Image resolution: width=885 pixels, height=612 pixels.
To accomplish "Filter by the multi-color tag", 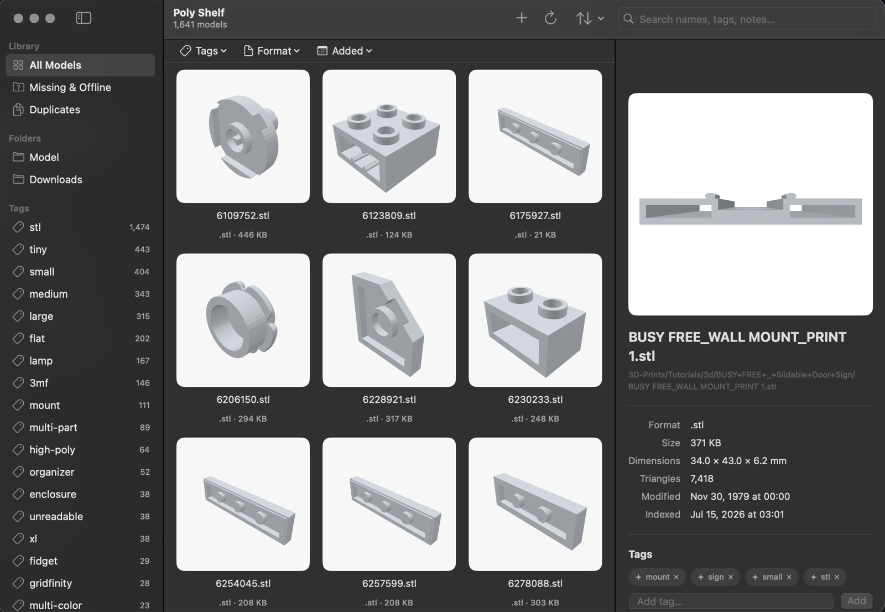I will [x=80, y=605].
